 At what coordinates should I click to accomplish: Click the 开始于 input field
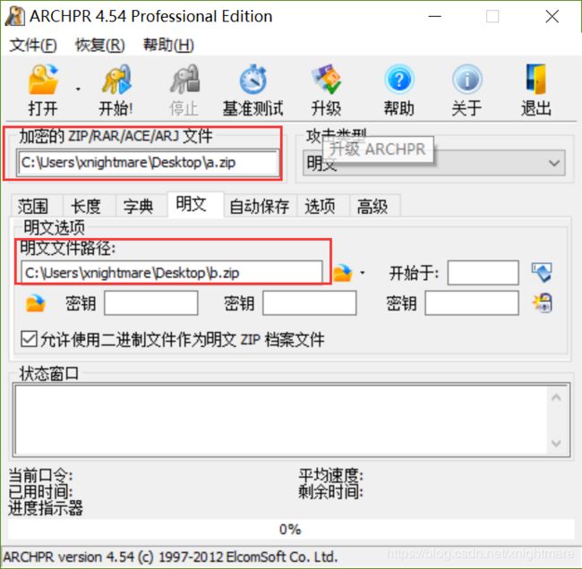click(x=483, y=273)
